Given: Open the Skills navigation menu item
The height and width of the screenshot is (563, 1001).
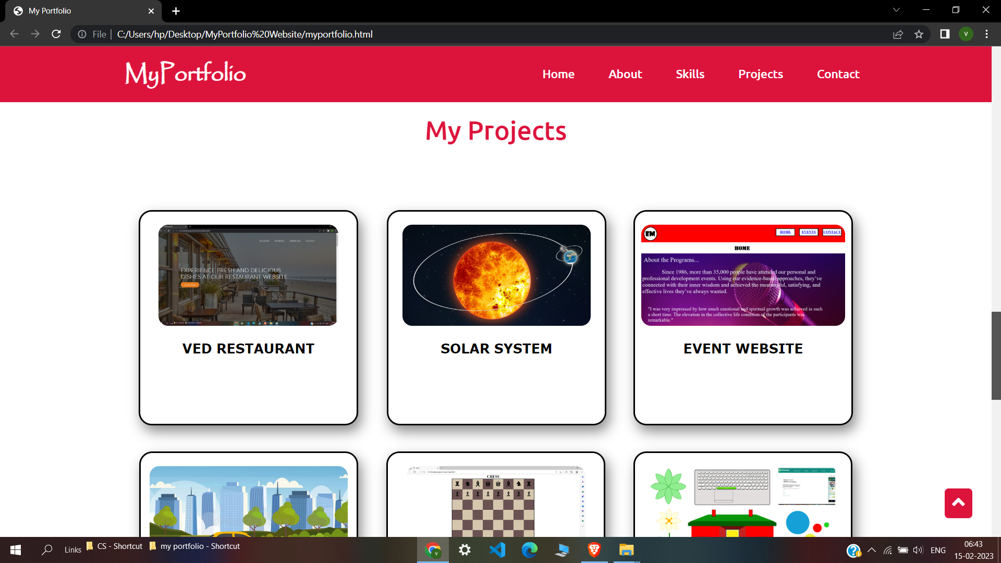Looking at the screenshot, I should pyautogui.click(x=690, y=74).
